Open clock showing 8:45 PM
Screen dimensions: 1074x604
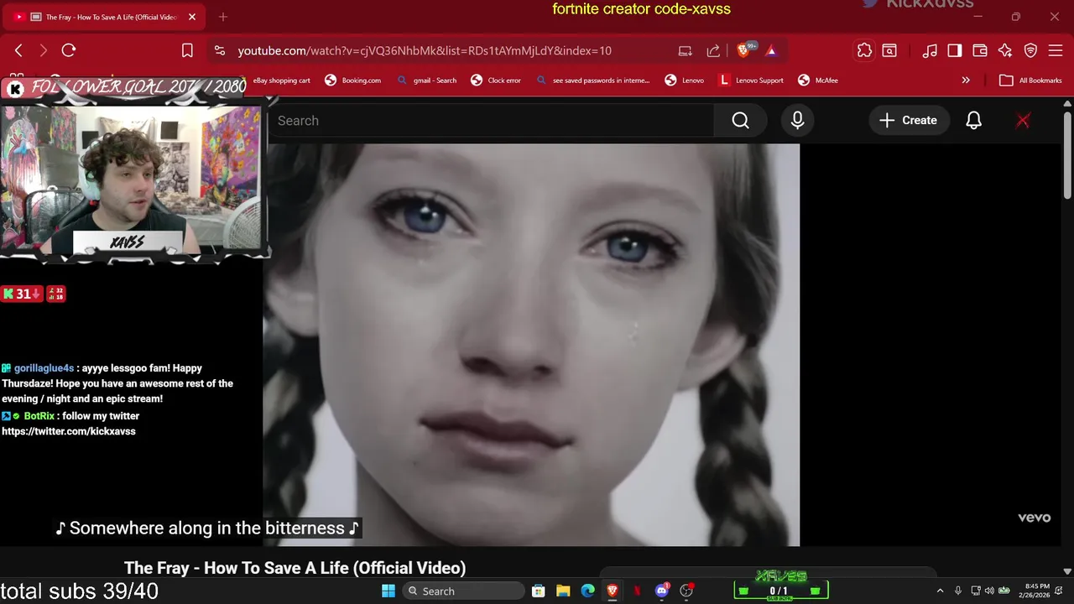[x=1036, y=591]
